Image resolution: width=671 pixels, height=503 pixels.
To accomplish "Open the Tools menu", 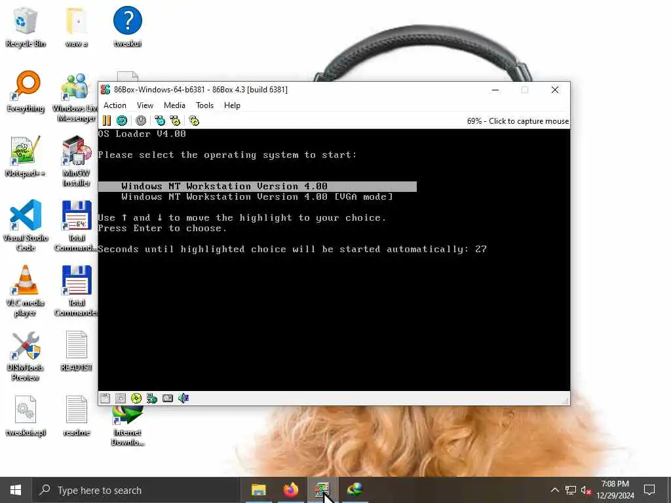I will tap(204, 105).
